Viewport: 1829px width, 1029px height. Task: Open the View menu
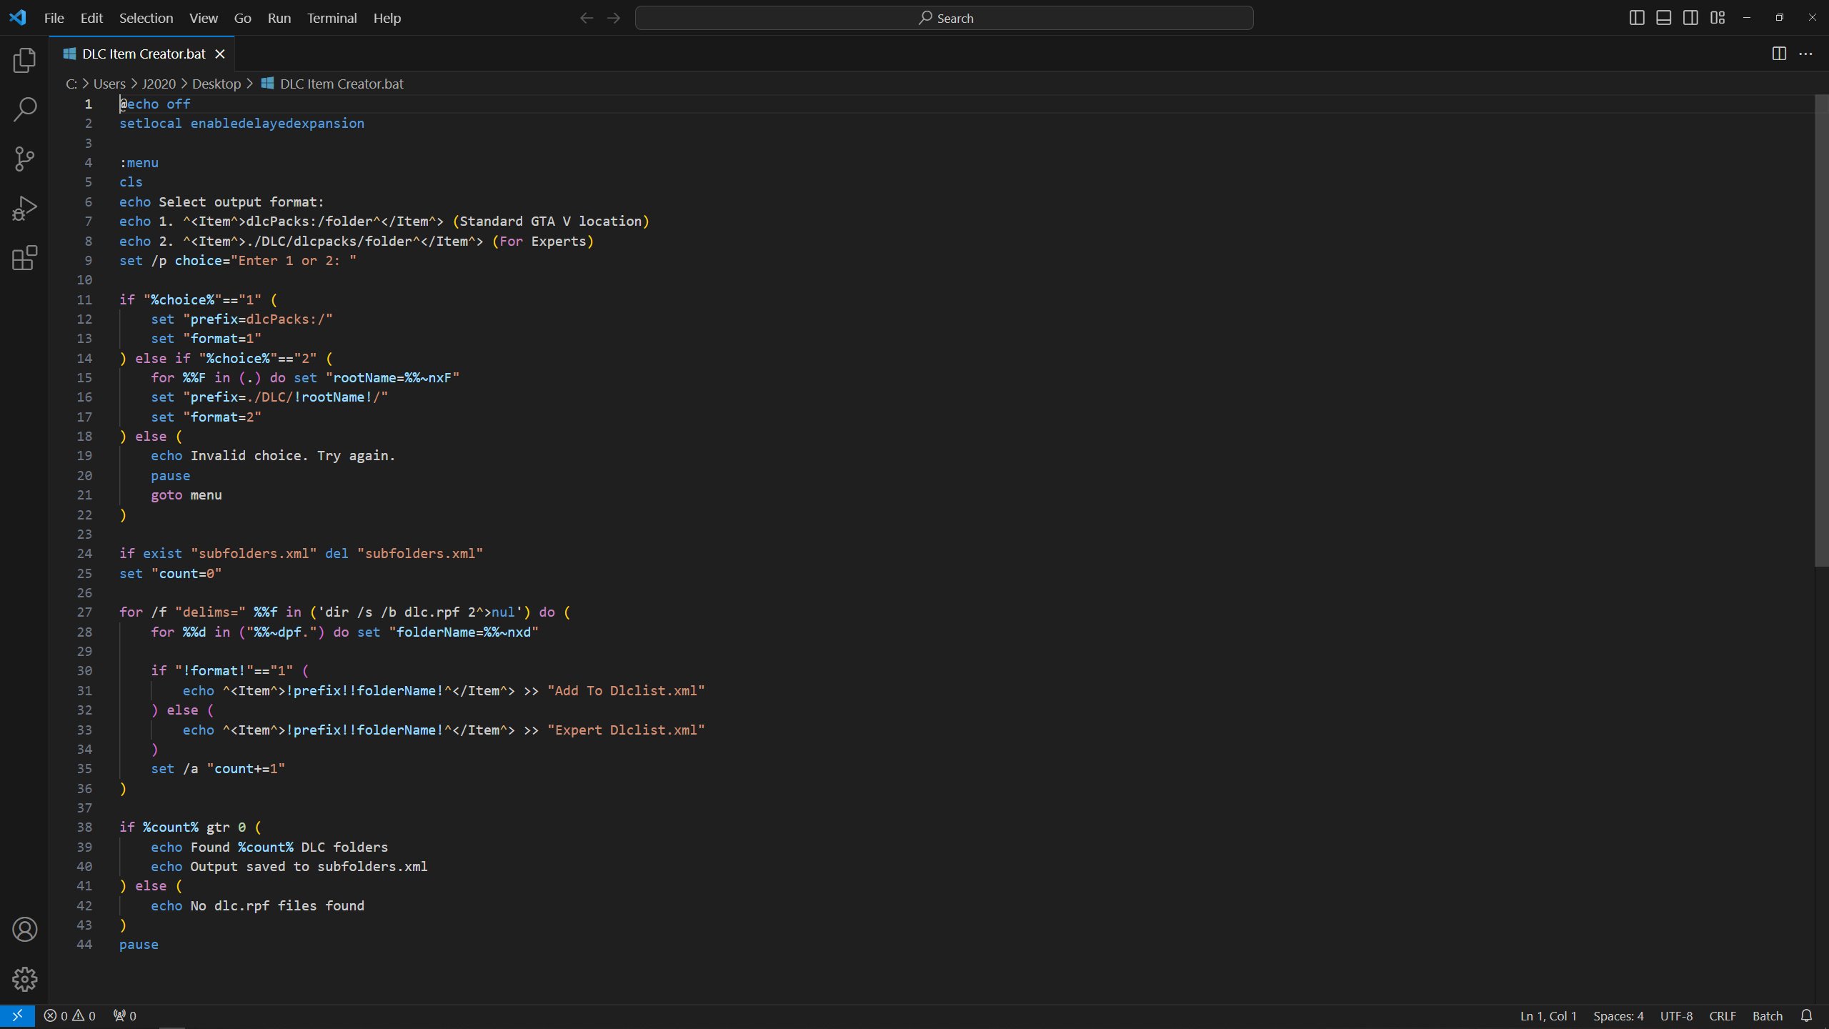point(204,18)
